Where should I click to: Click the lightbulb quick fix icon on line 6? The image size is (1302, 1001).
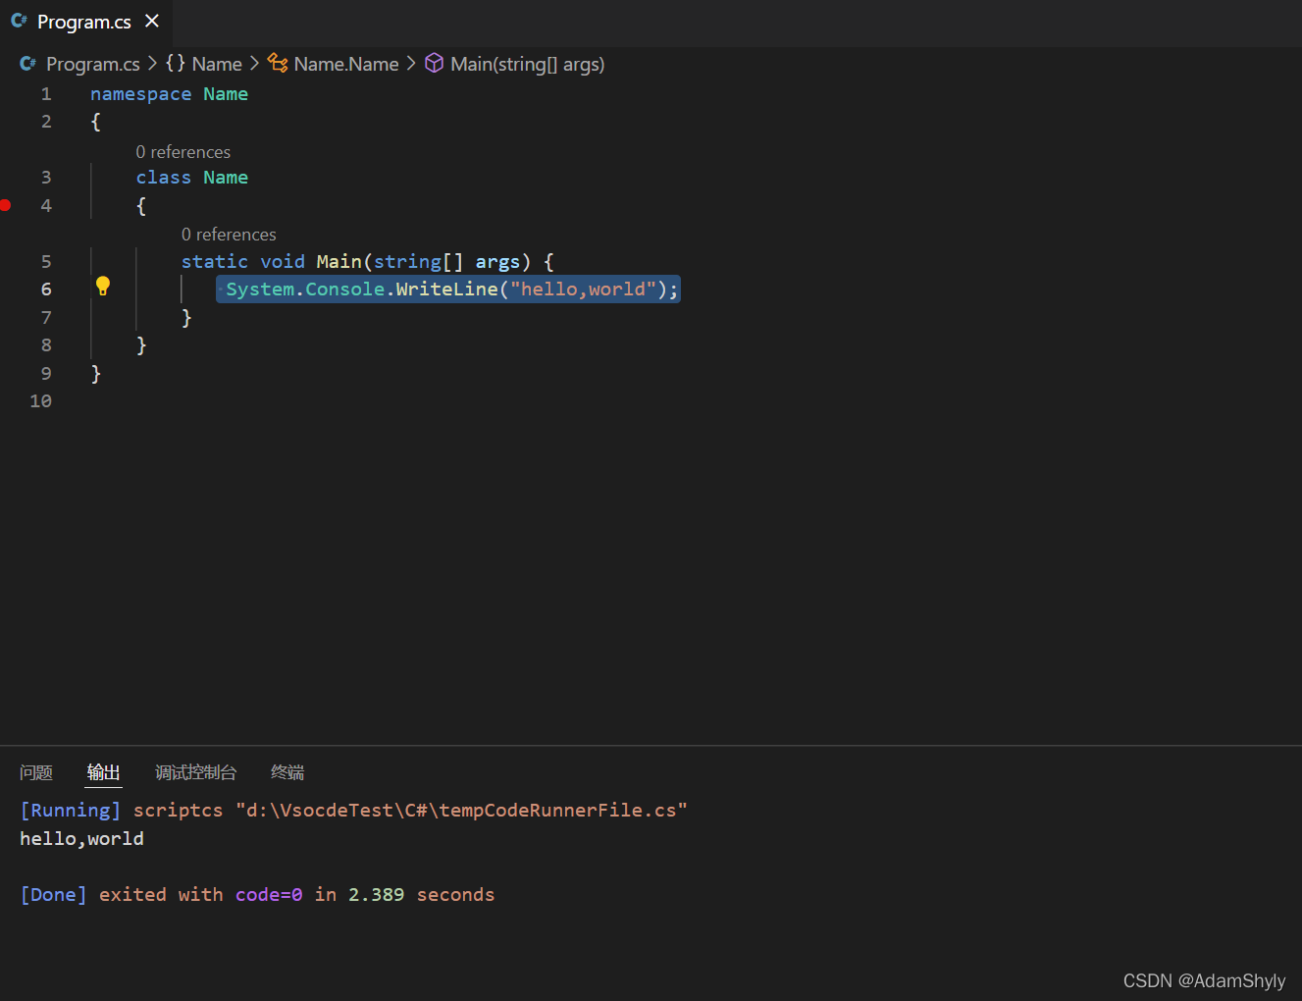(103, 286)
